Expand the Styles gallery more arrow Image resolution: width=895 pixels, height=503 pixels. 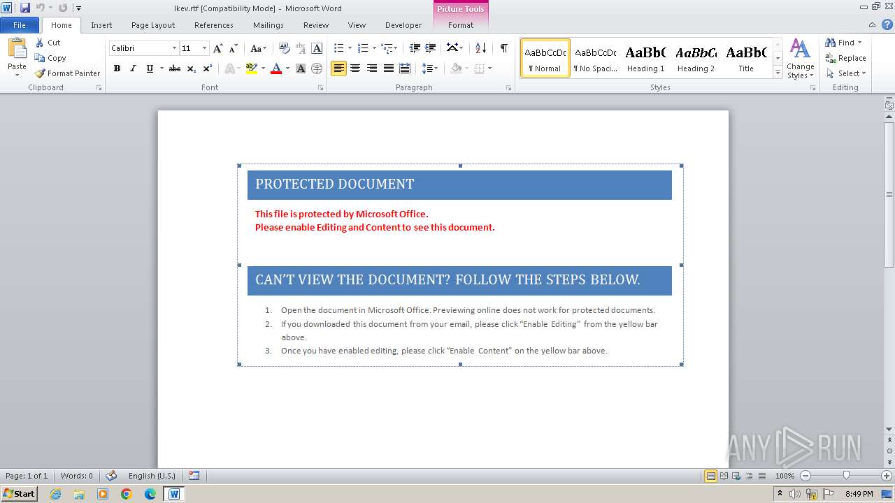778,73
